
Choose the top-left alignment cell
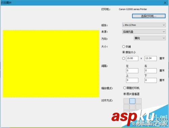(126, 101)
